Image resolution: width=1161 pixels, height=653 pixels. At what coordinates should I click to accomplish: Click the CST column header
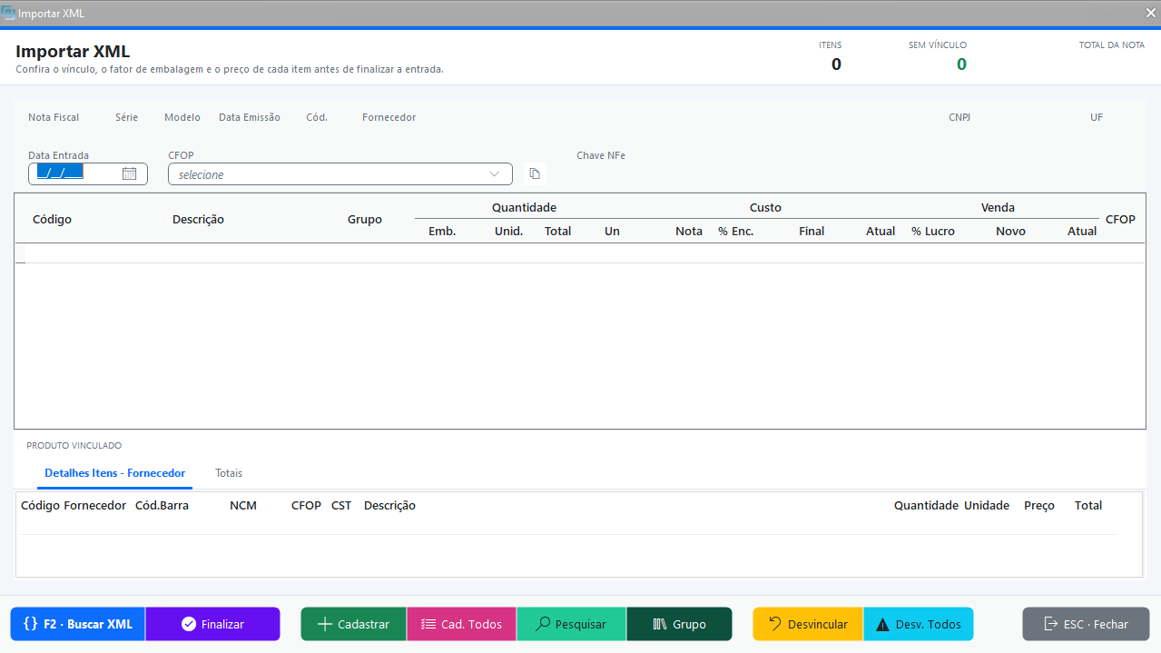[x=341, y=506]
